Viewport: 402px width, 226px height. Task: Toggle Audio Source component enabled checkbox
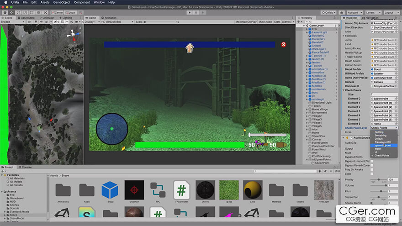click(x=351, y=138)
